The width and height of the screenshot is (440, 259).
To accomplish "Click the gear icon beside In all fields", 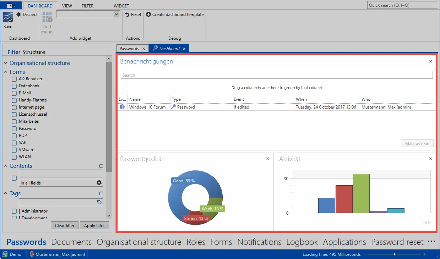I will [99, 183].
